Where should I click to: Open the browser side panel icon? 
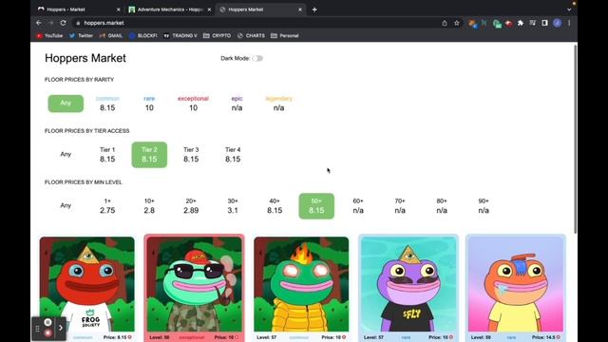coord(544,23)
